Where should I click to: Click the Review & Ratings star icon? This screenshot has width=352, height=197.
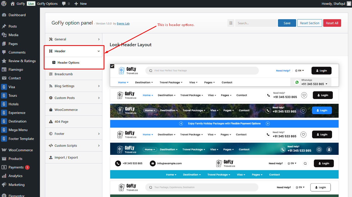4,61
